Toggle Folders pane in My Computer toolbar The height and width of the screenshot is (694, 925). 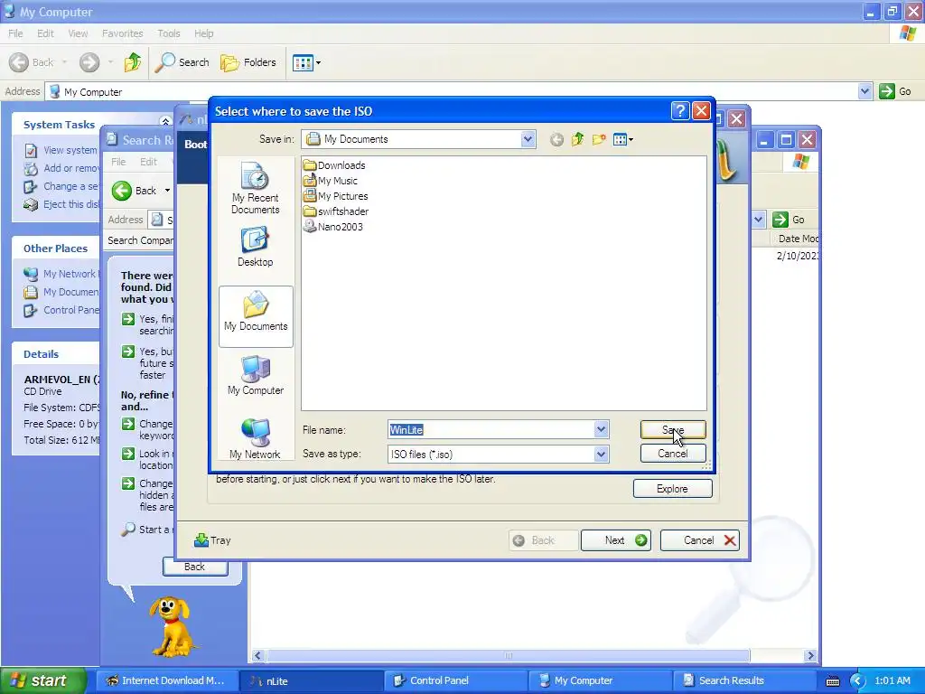(x=248, y=62)
